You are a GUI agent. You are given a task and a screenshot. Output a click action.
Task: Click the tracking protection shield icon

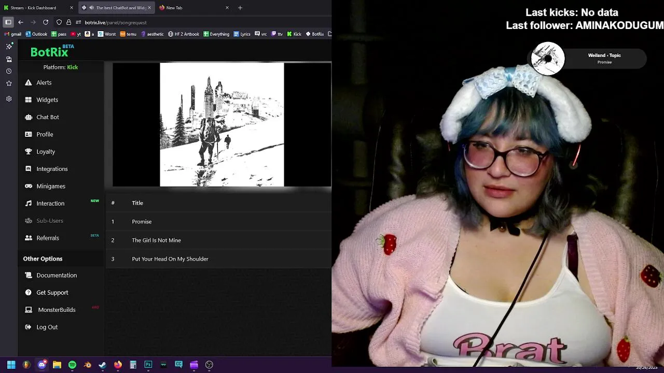click(59, 22)
